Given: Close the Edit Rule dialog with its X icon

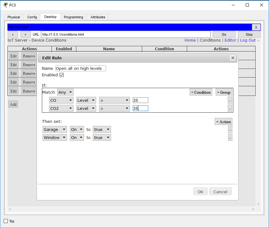Looking at the screenshot, I should [233, 58].
